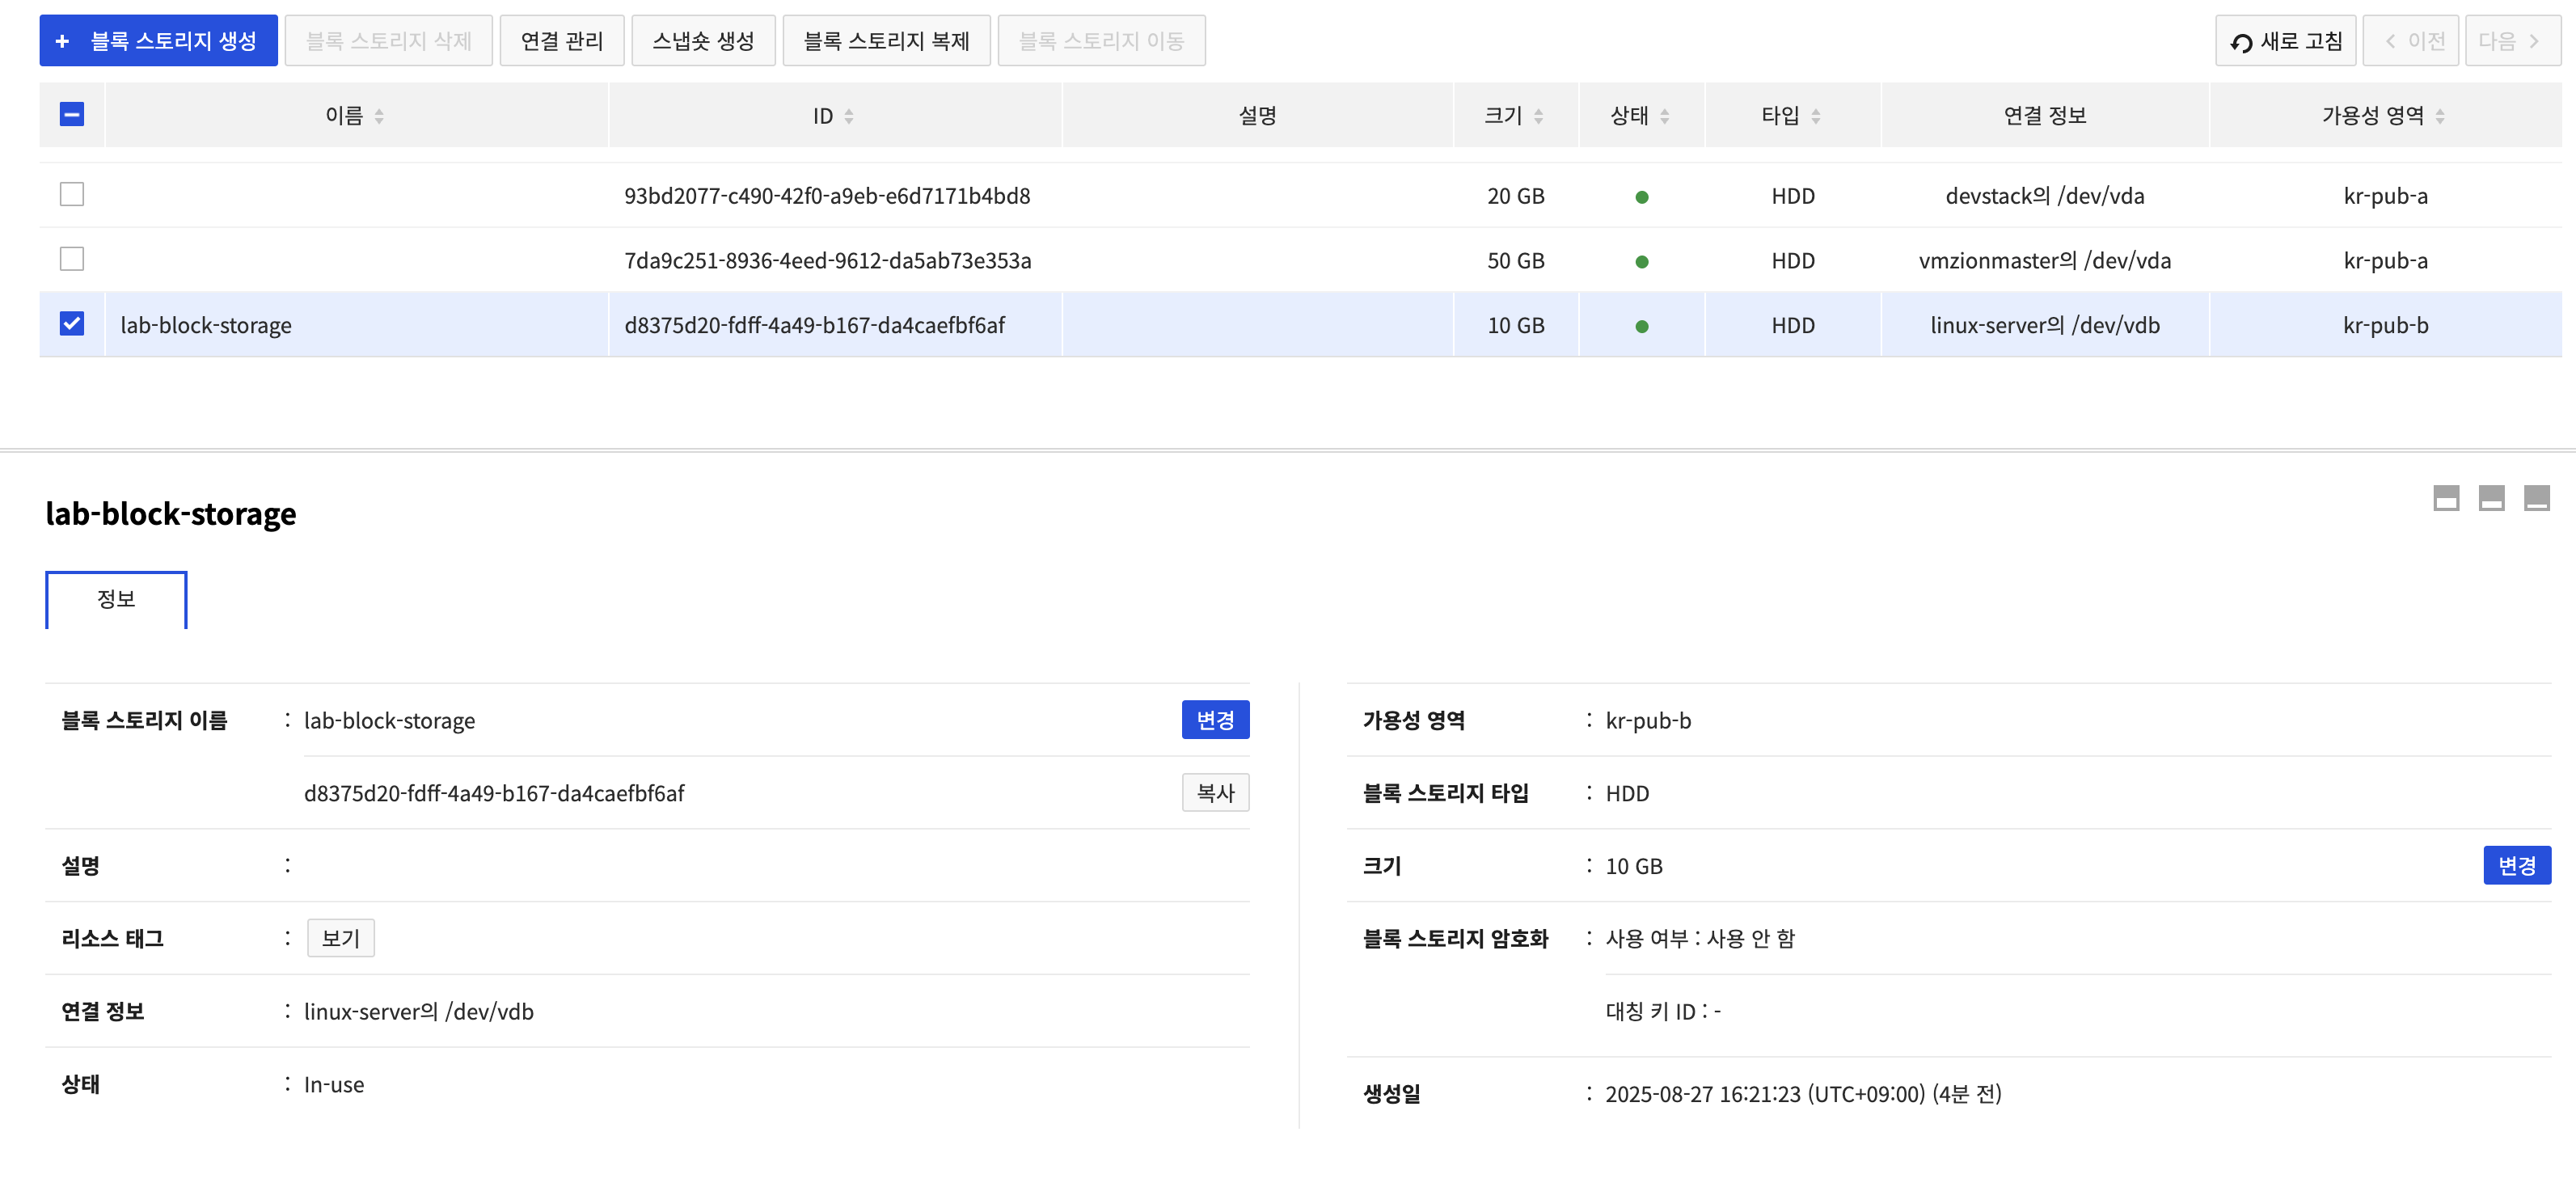Viewport: 2576px width, 1187px height.
Task: Click 스냅숏 생성
Action: pyautogui.click(x=703, y=41)
